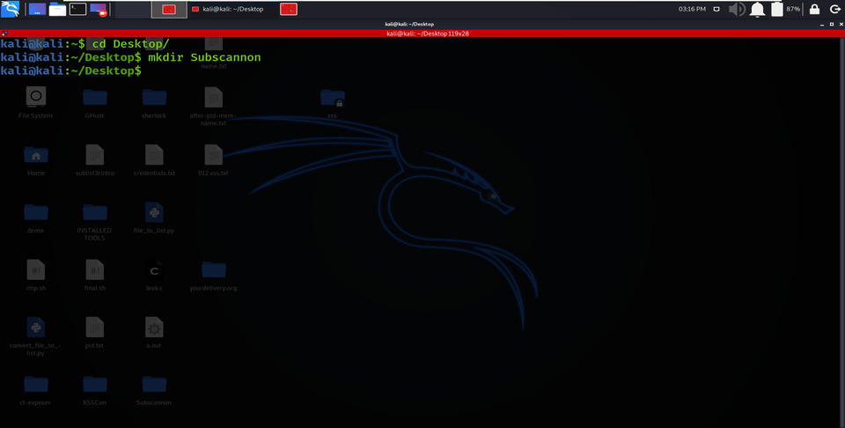Select the 012 xss.txt file on desktop
Viewport: 845px width, 428px height.
(213, 160)
